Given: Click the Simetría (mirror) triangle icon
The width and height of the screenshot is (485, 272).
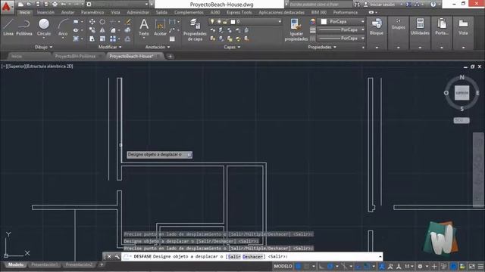Looking at the screenshot, I should click(x=102, y=30).
